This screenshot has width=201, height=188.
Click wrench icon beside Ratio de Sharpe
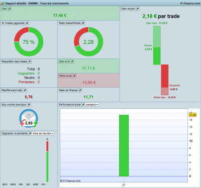point(80,90)
